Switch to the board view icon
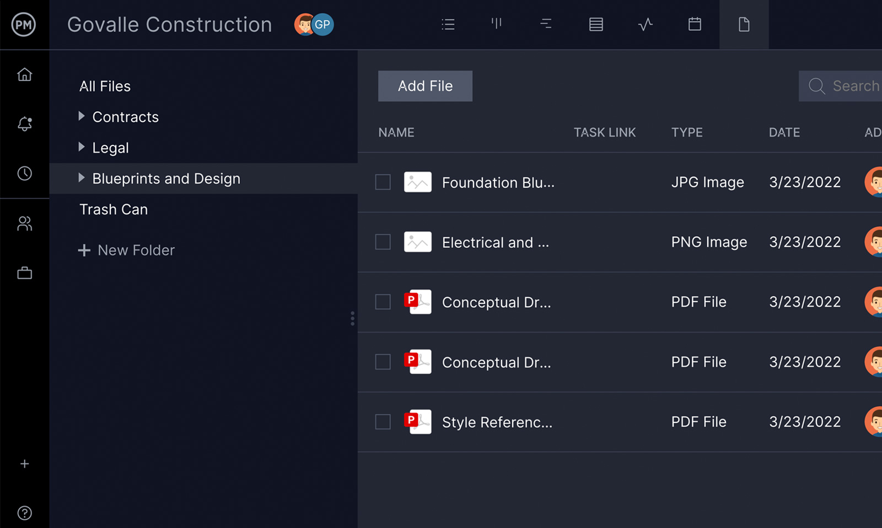This screenshot has width=882, height=528. (497, 23)
